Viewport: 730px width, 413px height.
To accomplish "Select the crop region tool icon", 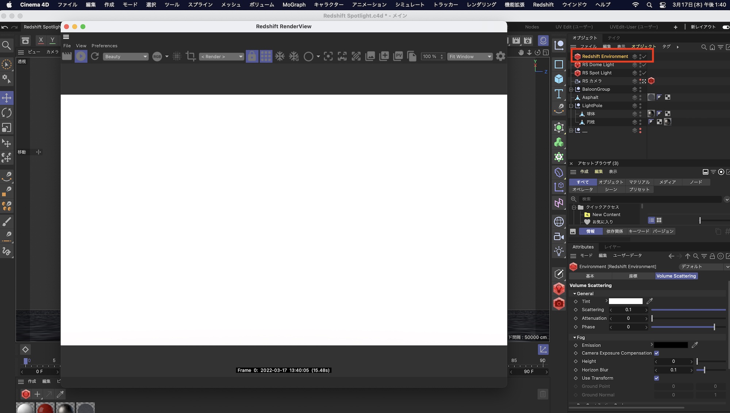I will point(191,57).
